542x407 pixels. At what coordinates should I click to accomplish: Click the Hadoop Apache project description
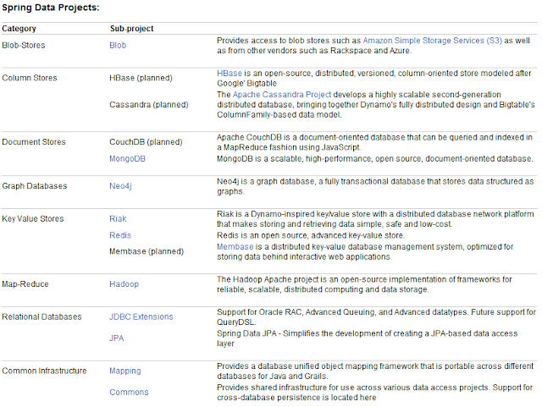click(x=364, y=284)
